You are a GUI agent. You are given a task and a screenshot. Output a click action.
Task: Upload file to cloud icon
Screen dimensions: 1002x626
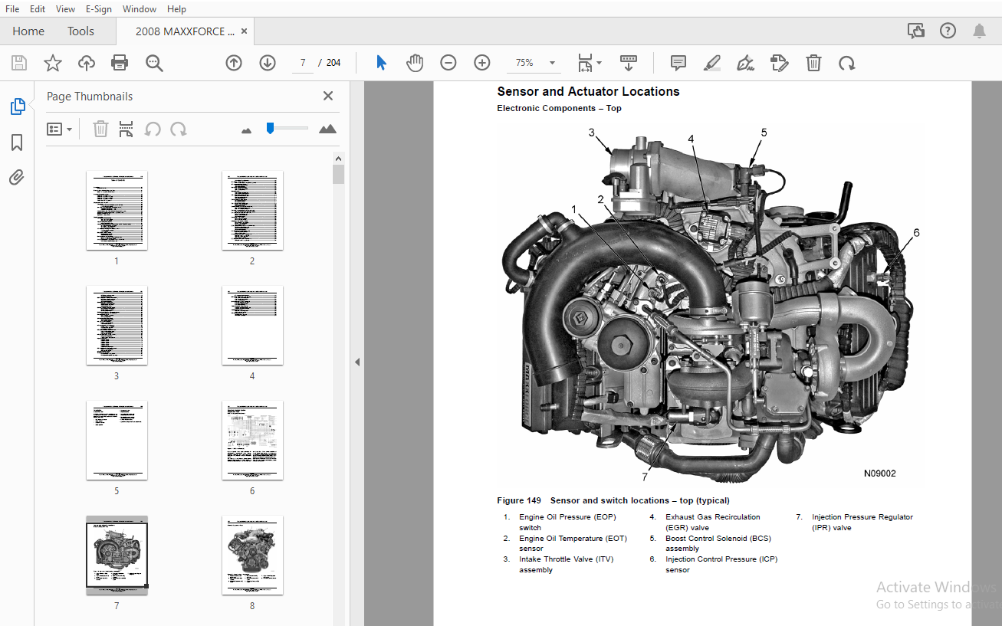click(x=87, y=63)
